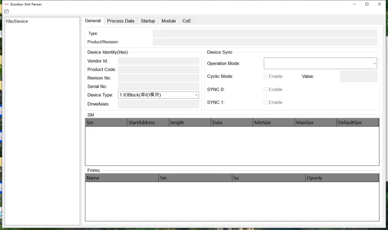Focus the Product Code field
The height and width of the screenshot is (230, 388).
[158, 69]
